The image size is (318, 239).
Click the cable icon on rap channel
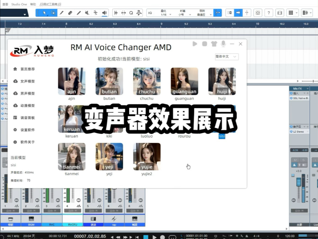[114, 219]
